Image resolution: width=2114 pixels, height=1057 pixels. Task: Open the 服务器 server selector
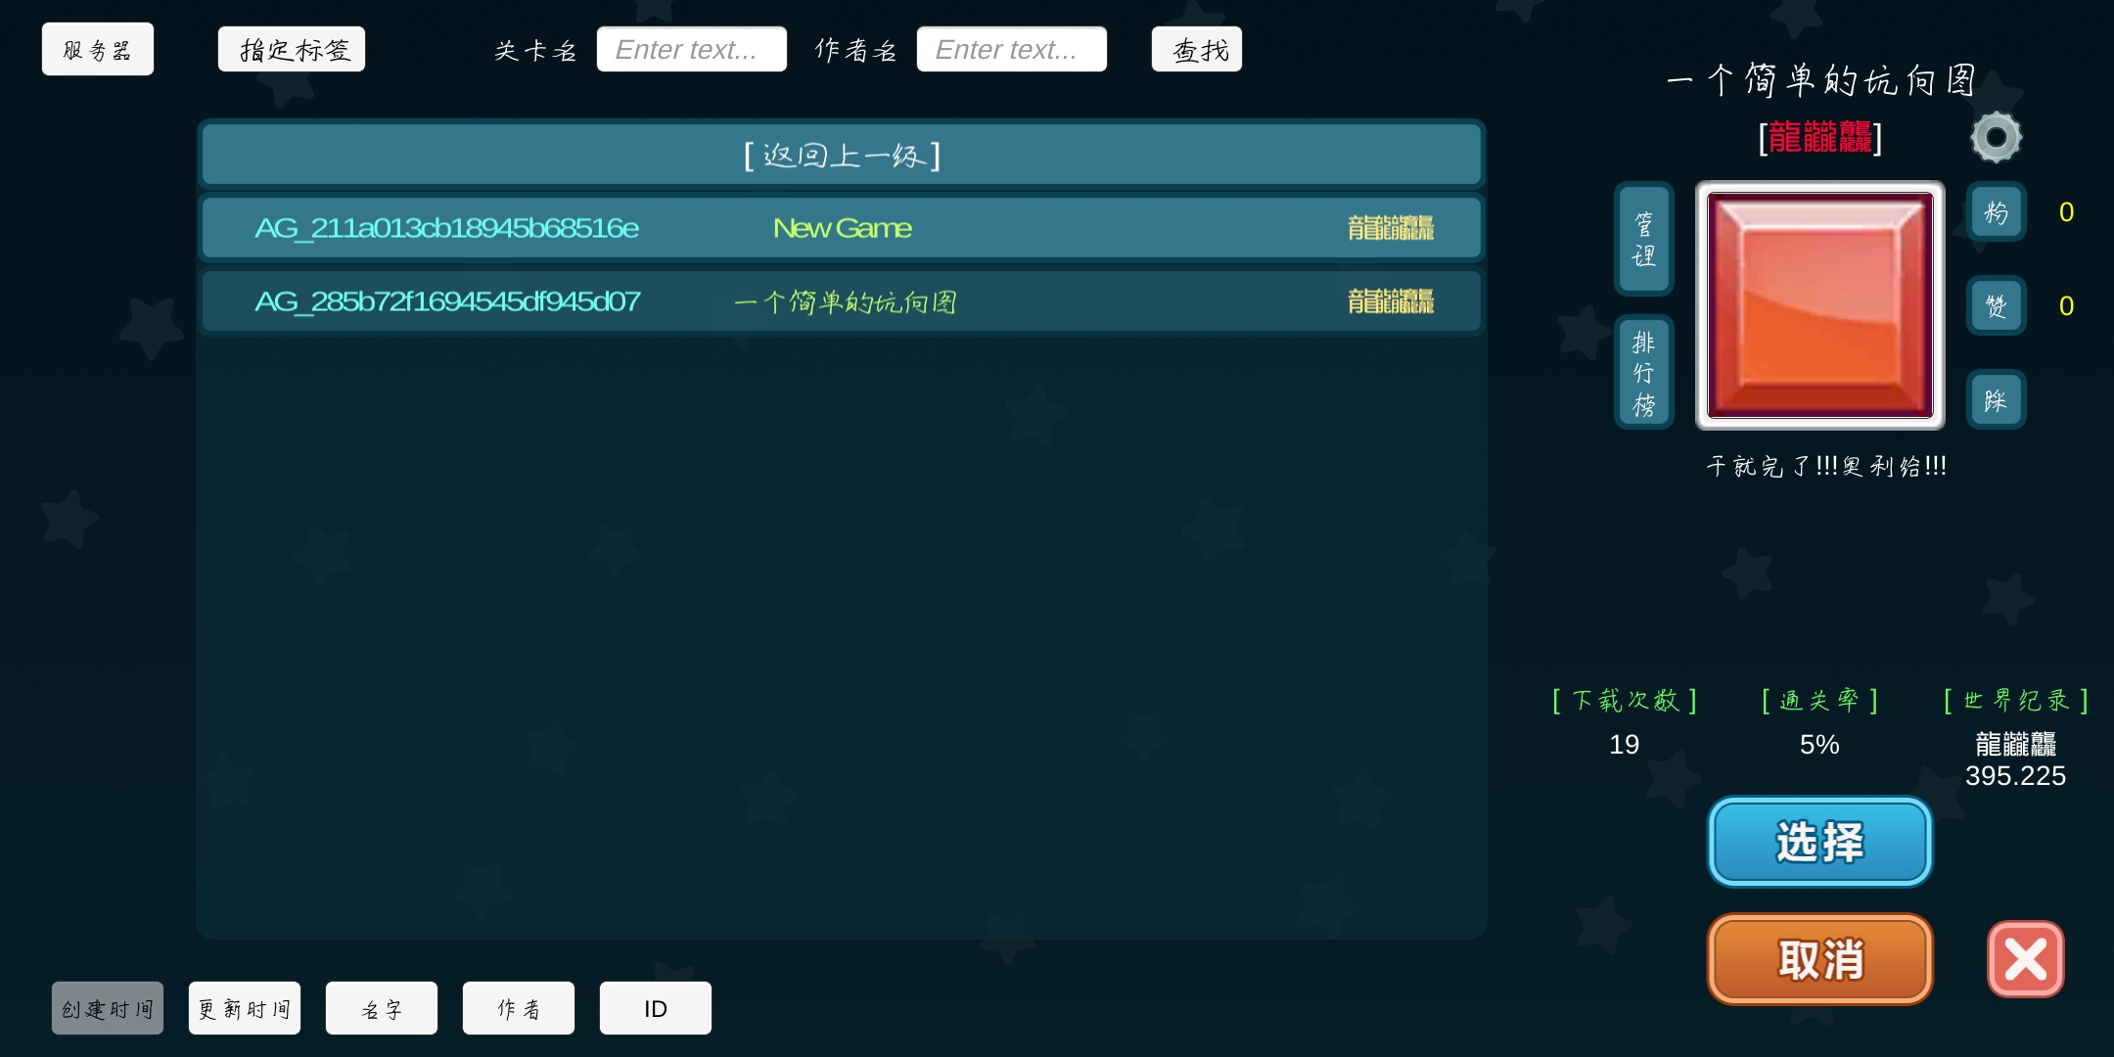click(98, 49)
